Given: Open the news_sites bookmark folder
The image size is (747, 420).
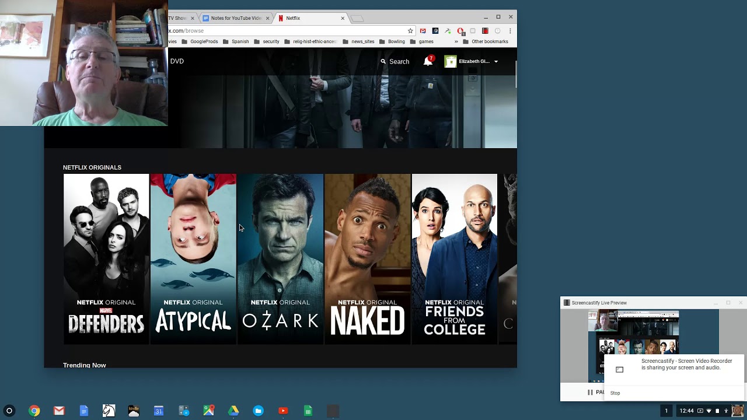Looking at the screenshot, I should click(358, 41).
